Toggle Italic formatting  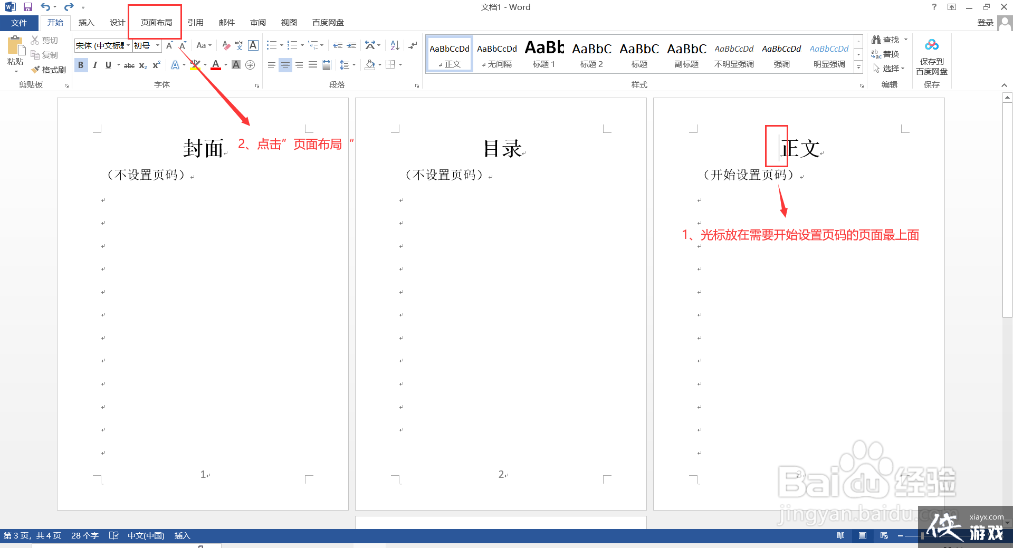click(x=94, y=65)
